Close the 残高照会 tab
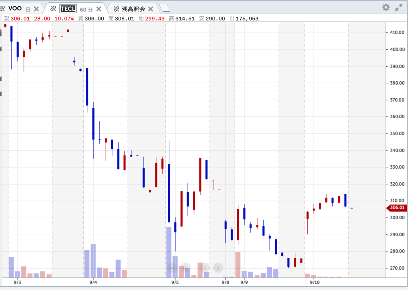 click(x=151, y=9)
